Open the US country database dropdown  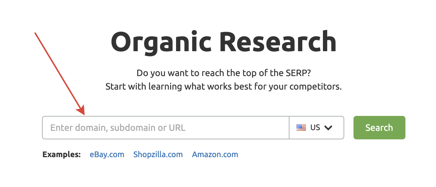point(317,128)
